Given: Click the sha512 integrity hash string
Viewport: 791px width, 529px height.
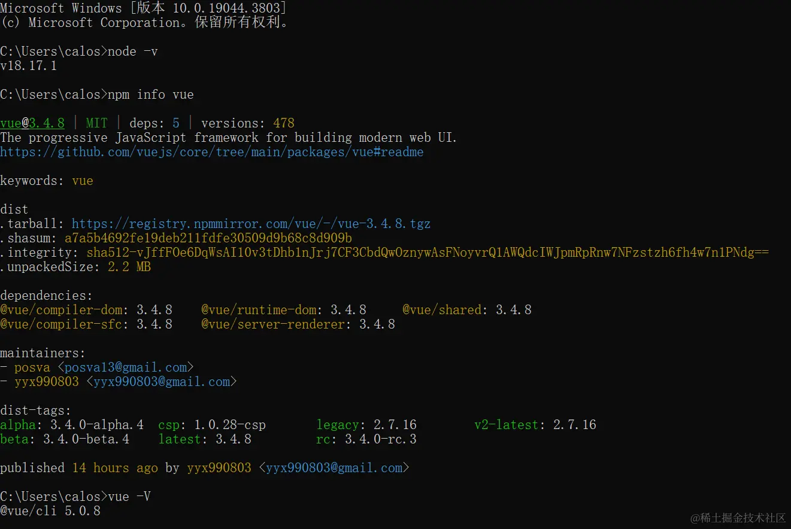Looking at the screenshot, I should [x=428, y=253].
